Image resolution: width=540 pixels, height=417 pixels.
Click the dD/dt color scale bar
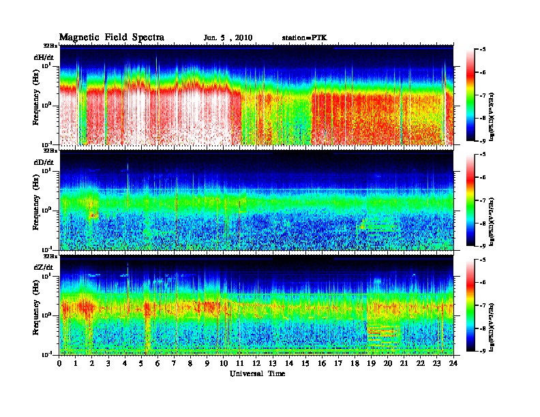[x=470, y=200]
